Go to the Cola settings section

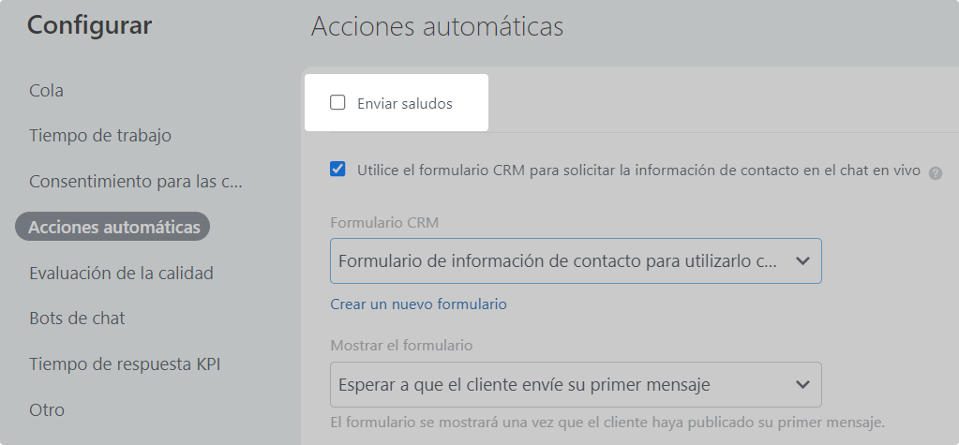[x=47, y=91]
